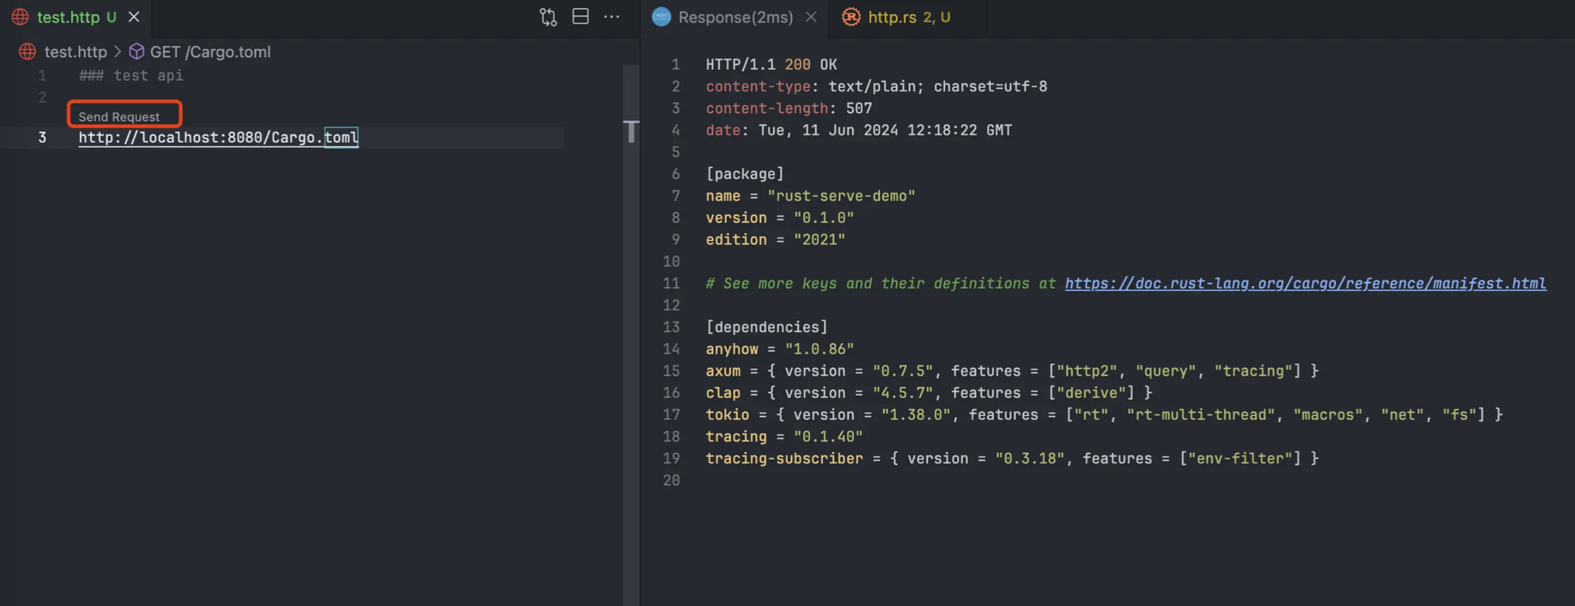Click the date header line
The width and height of the screenshot is (1575, 606).
858,130
